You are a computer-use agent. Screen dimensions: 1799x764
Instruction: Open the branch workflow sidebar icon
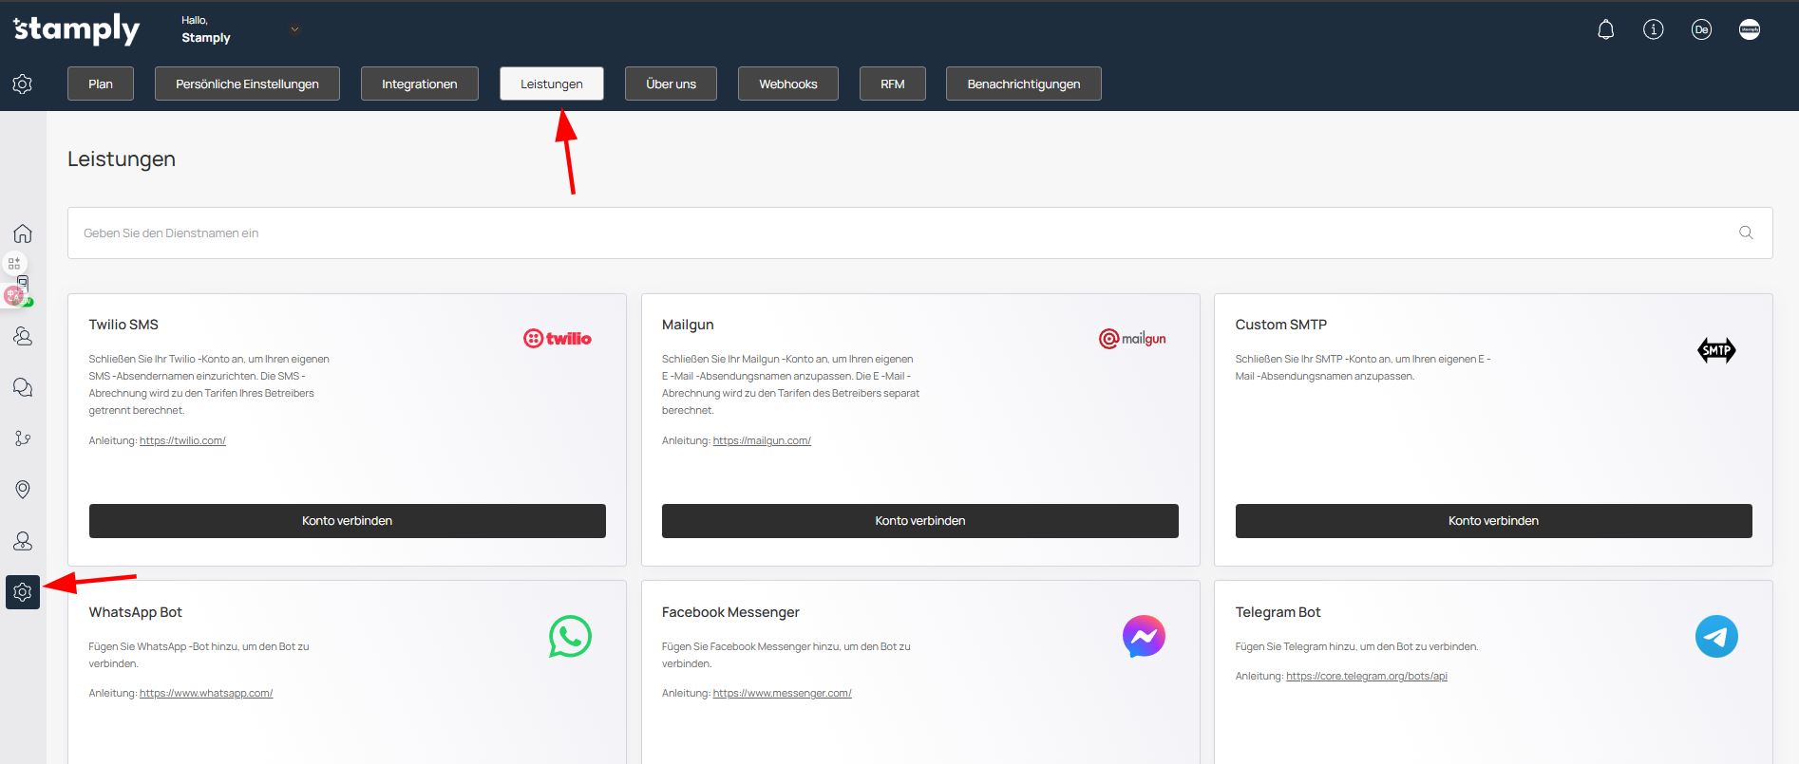pos(23,438)
